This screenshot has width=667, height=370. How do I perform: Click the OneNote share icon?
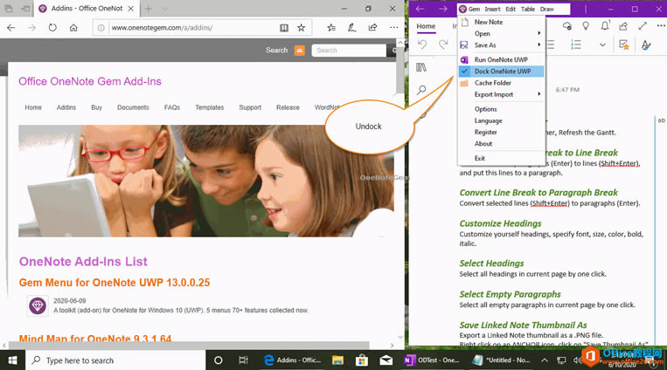pos(622,26)
